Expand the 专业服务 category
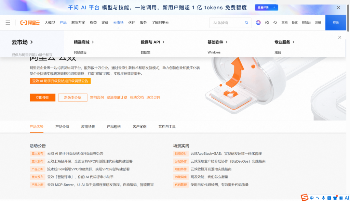Screen dimensions: 350x201 point(284,42)
